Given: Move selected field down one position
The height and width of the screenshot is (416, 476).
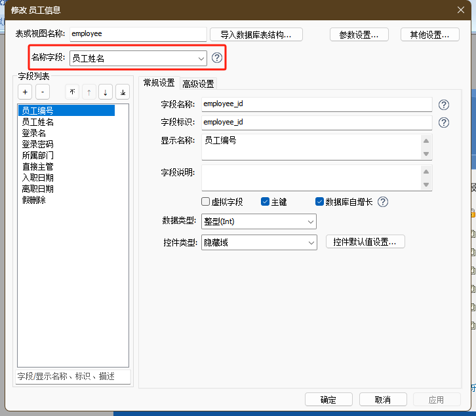Looking at the screenshot, I should coord(106,92).
